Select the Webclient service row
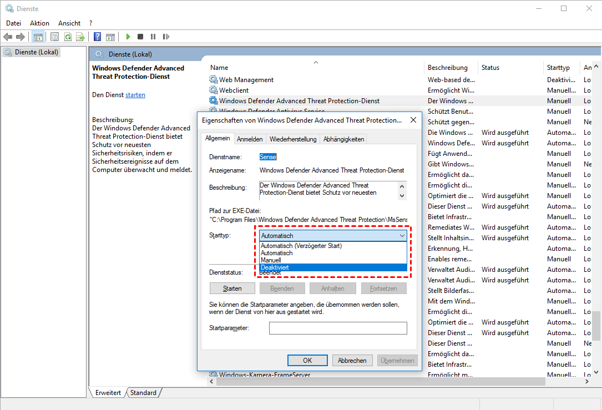Screen dimensions: 602x410 tap(400, 90)
